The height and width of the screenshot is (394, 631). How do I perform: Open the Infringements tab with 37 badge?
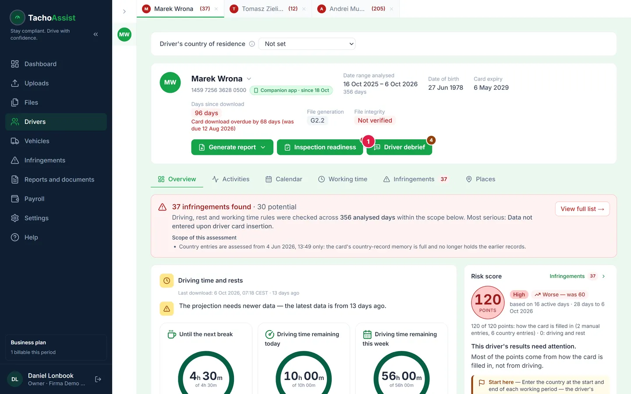415,179
